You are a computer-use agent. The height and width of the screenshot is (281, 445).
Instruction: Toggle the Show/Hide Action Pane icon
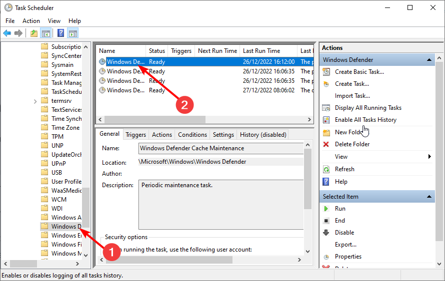coord(73,33)
